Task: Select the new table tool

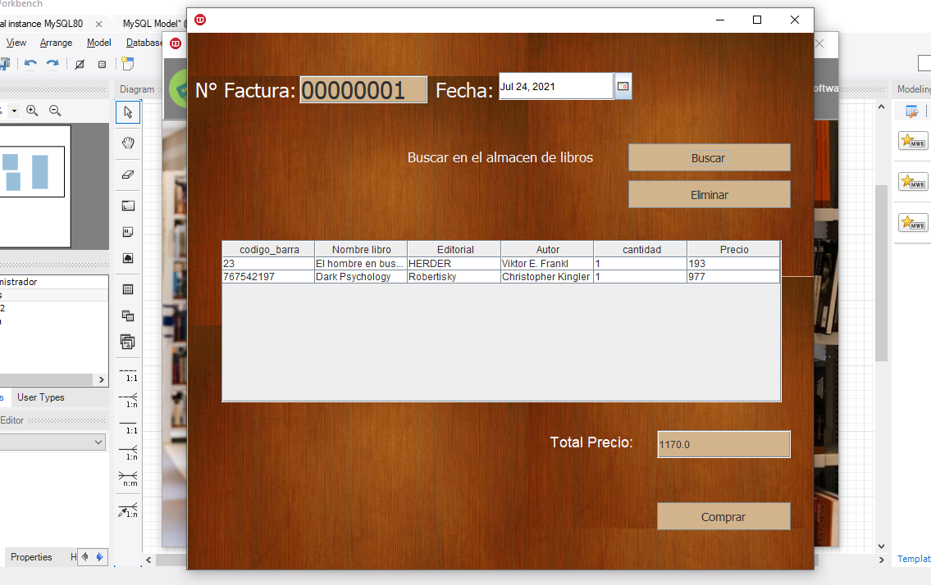Action: coord(128,289)
